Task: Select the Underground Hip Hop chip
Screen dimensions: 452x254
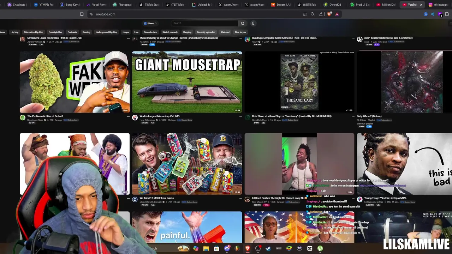Action: [106, 32]
